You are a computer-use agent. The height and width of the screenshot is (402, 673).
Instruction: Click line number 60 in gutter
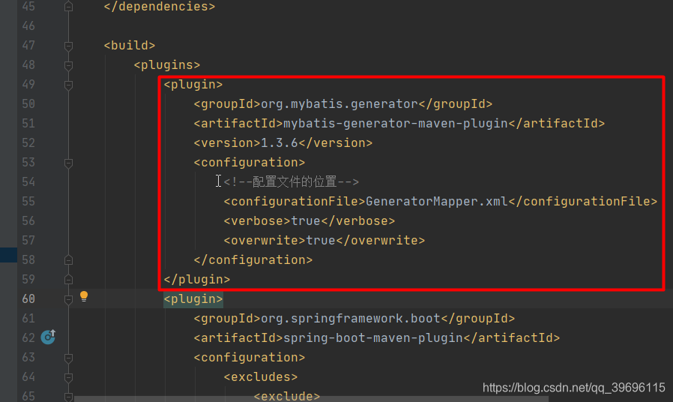tap(28, 299)
